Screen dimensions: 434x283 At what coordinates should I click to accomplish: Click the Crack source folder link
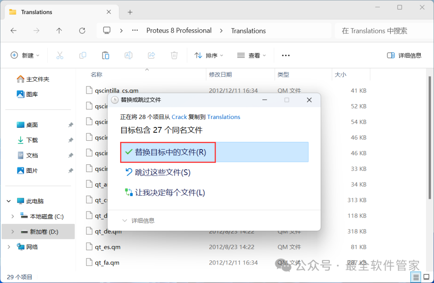pyautogui.click(x=179, y=117)
